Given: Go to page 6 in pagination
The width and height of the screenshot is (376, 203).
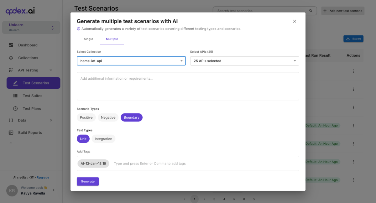Looking at the screenshot, I should 244,199.
